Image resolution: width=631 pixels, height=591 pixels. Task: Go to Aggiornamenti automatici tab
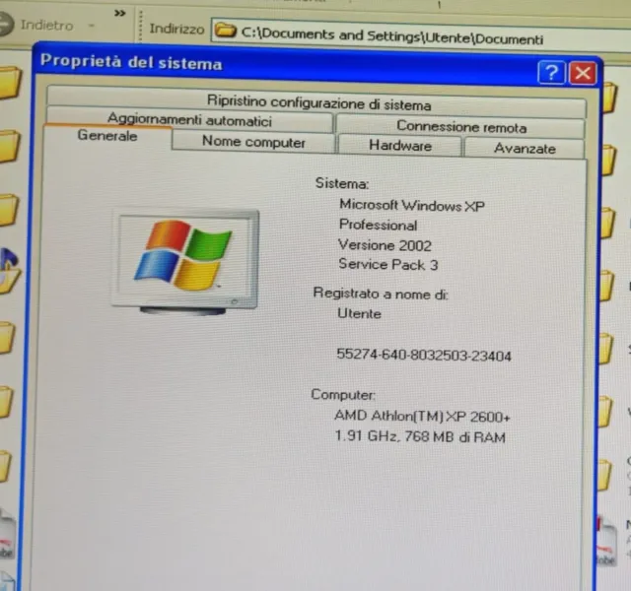click(x=188, y=120)
